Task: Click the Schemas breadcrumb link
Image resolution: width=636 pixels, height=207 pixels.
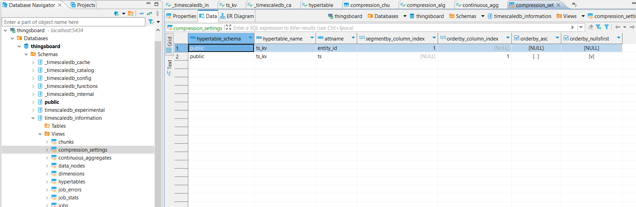Action: (x=466, y=16)
